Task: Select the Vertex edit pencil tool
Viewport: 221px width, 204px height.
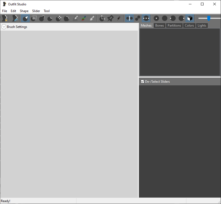Action: 119,18
